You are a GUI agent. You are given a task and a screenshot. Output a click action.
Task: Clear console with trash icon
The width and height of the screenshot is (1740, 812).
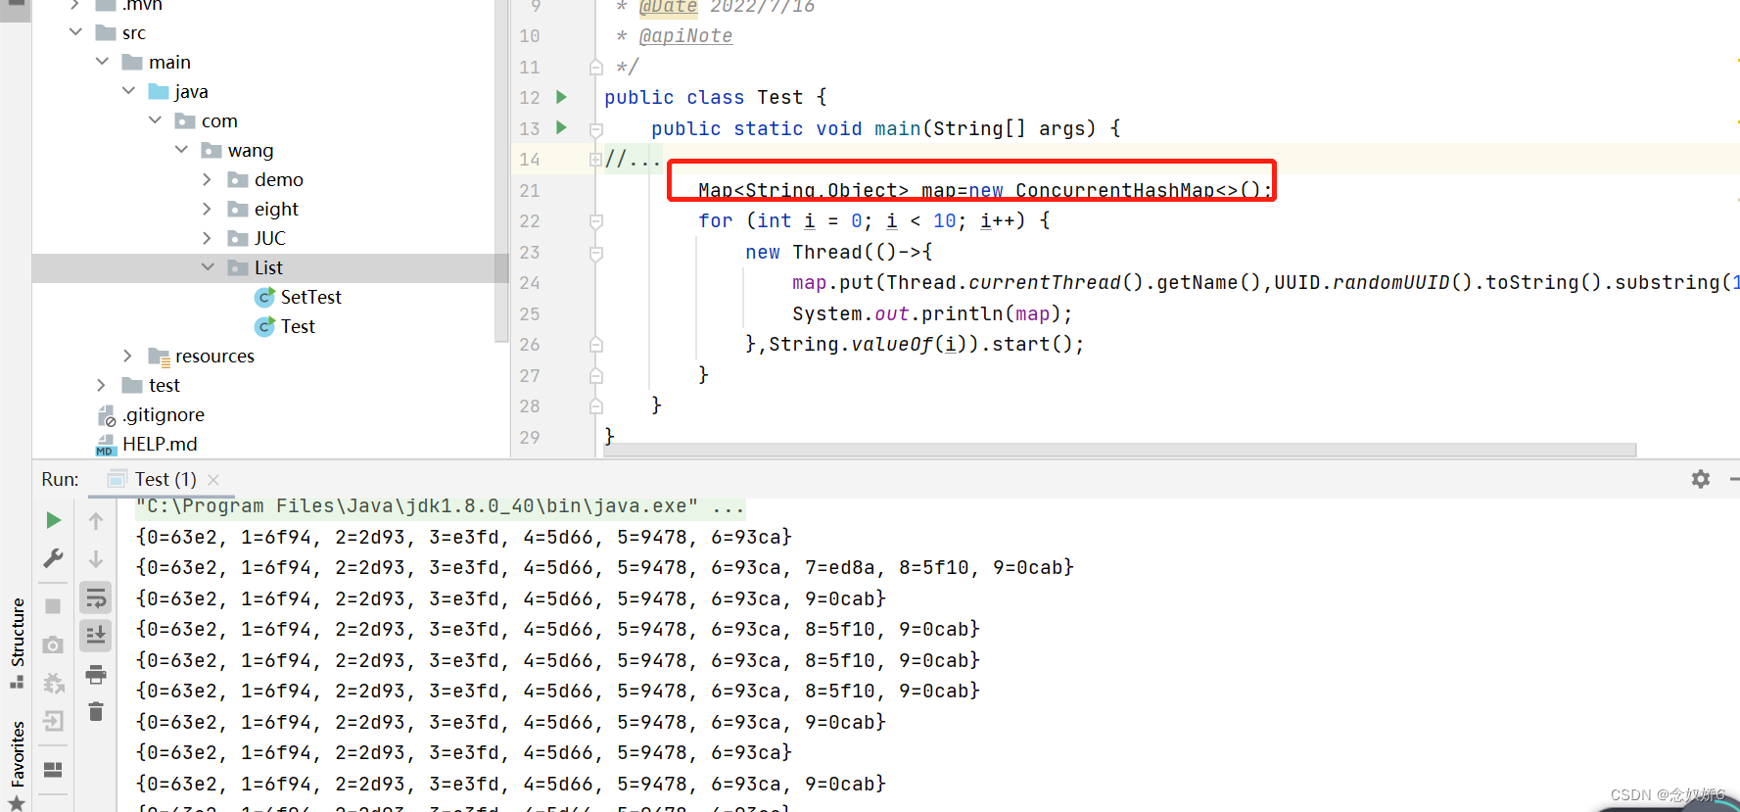96,712
